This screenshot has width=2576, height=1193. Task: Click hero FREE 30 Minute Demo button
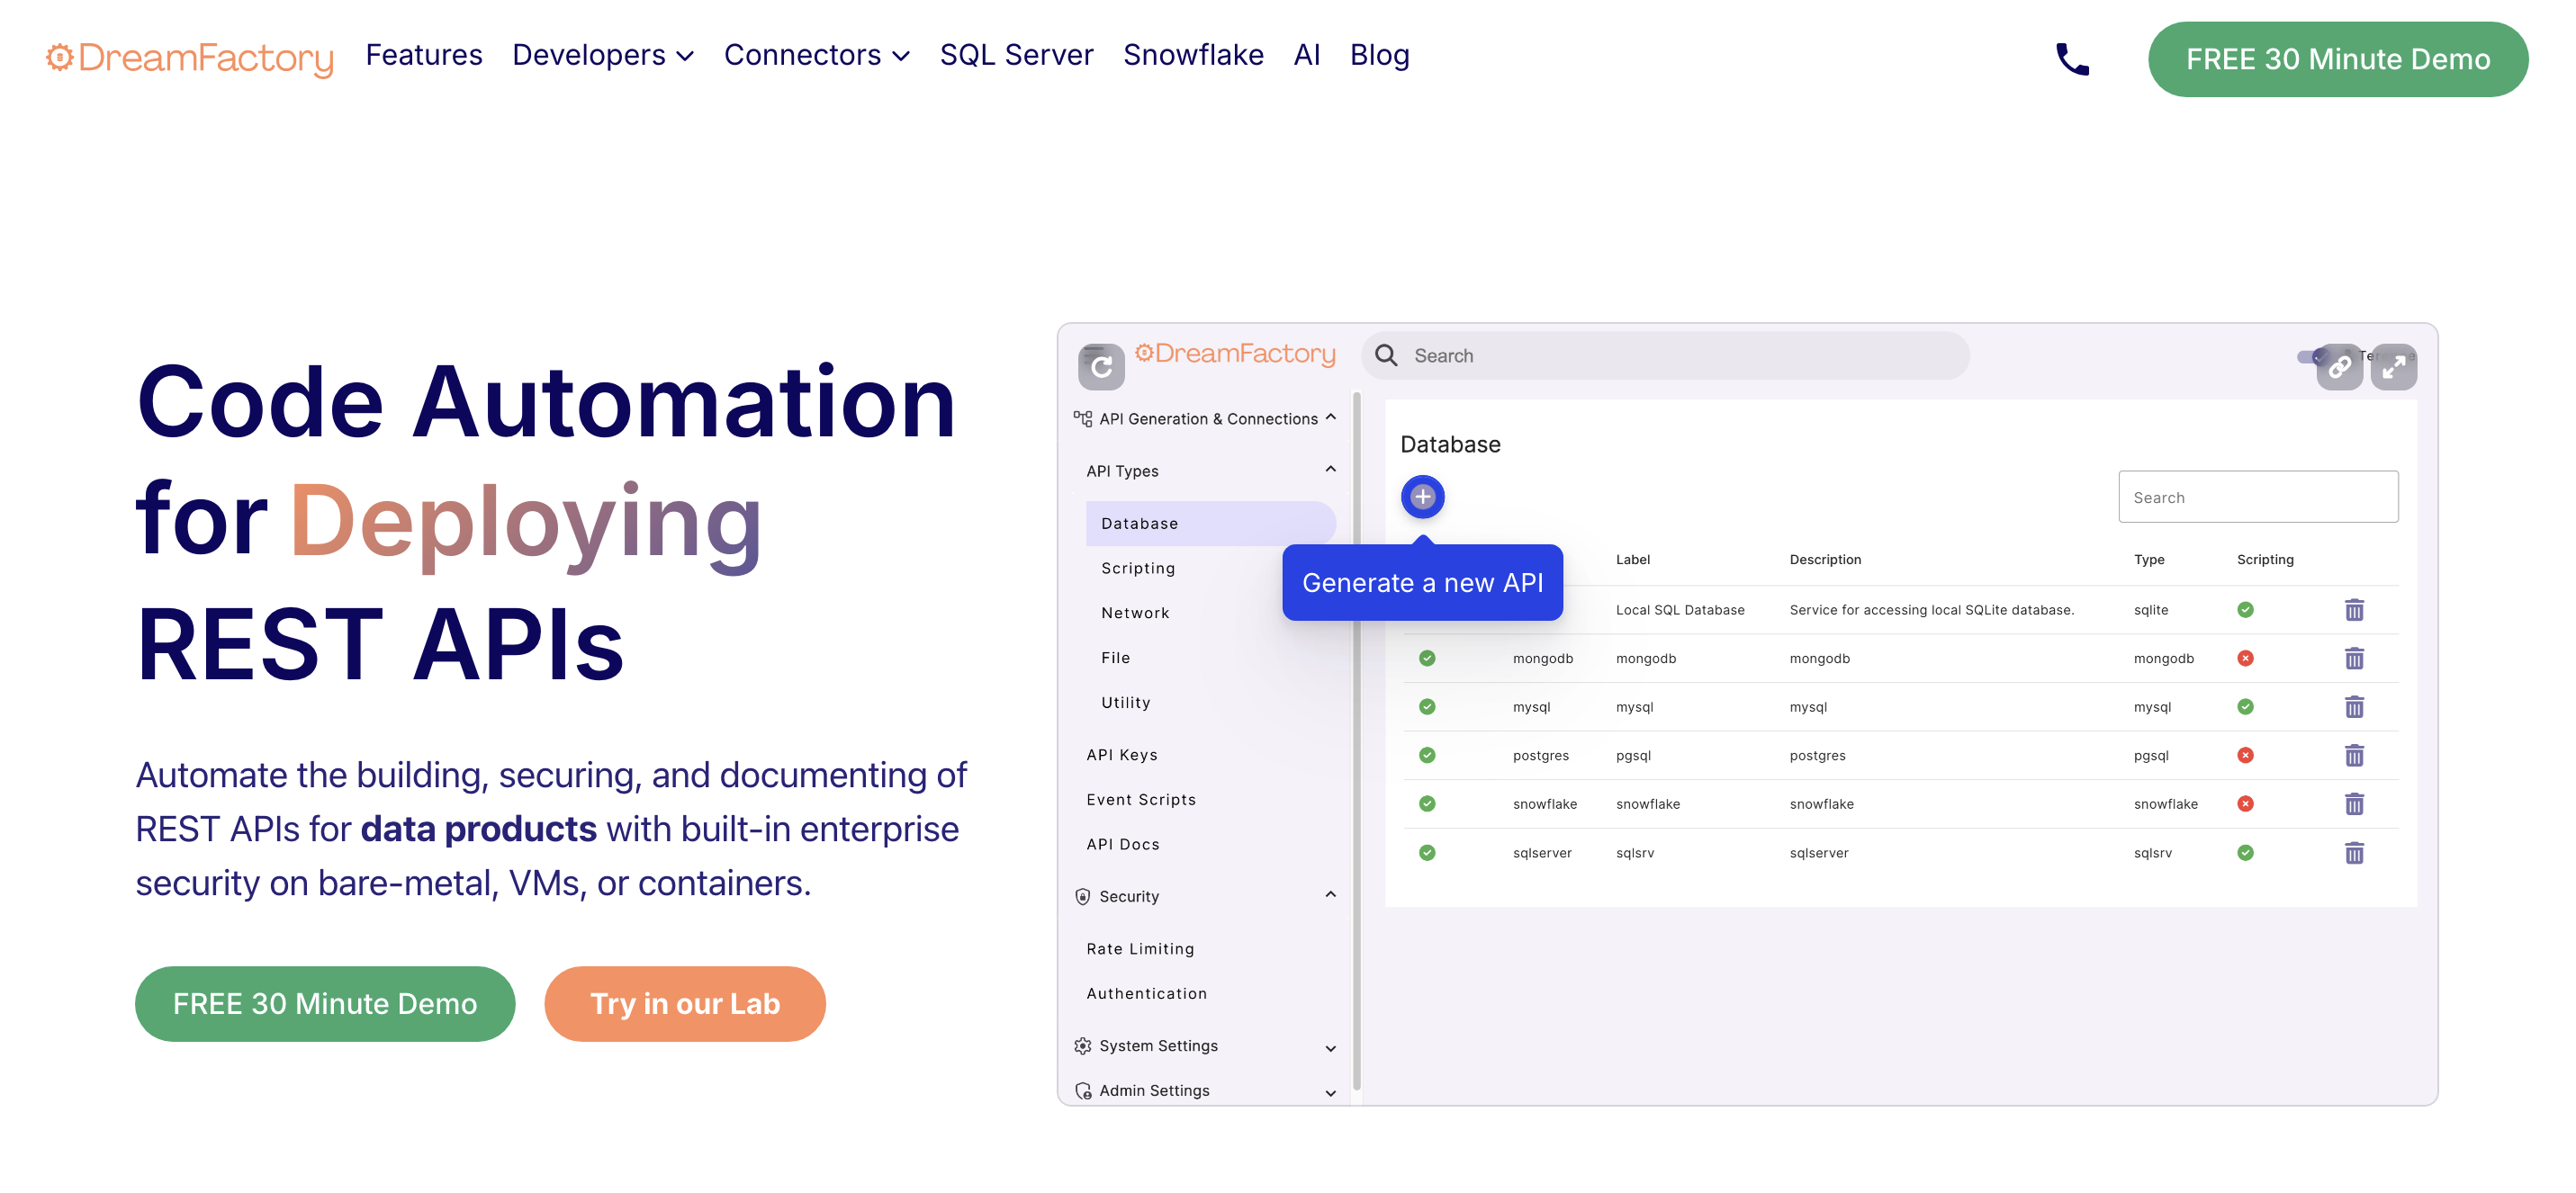[x=325, y=1003]
